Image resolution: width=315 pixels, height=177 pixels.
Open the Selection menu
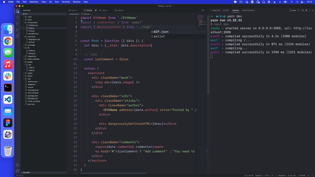pyautogui.click(x=34, y=2)
